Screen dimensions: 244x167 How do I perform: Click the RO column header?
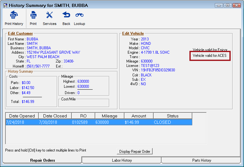tap(83, 116)
